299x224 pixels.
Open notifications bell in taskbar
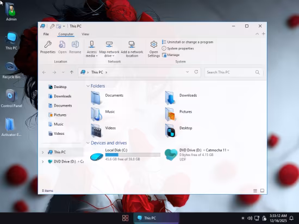click(x=291, y=218)
